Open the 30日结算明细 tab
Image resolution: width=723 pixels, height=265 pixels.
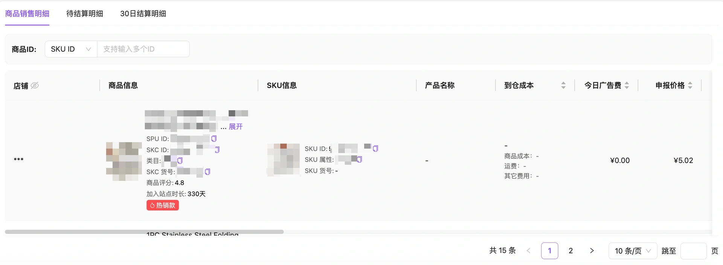(143, 14)
